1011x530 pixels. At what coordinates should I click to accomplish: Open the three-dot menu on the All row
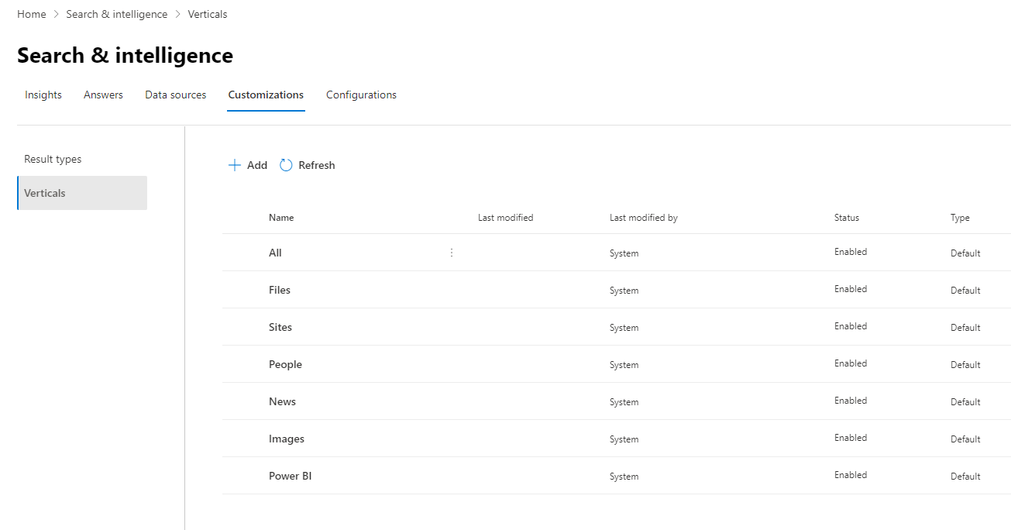point(451,252)
